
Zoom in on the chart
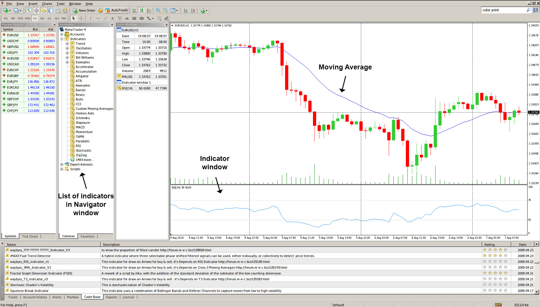pos(158,10)
